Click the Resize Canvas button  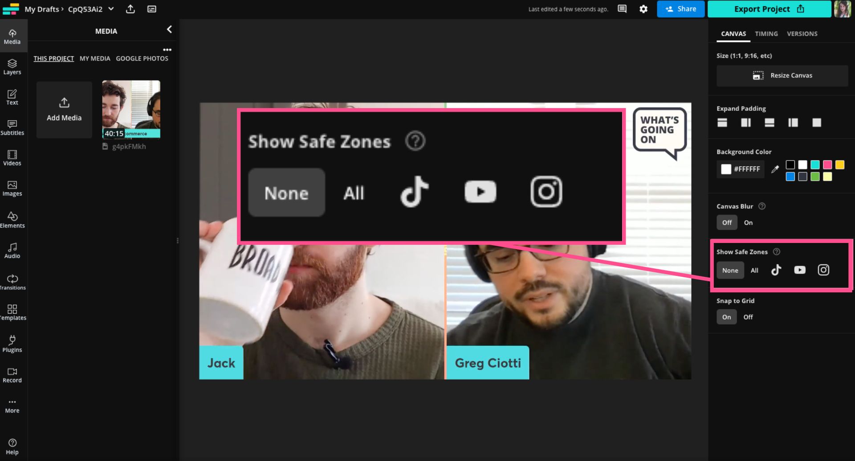click(x=782, y=76)
